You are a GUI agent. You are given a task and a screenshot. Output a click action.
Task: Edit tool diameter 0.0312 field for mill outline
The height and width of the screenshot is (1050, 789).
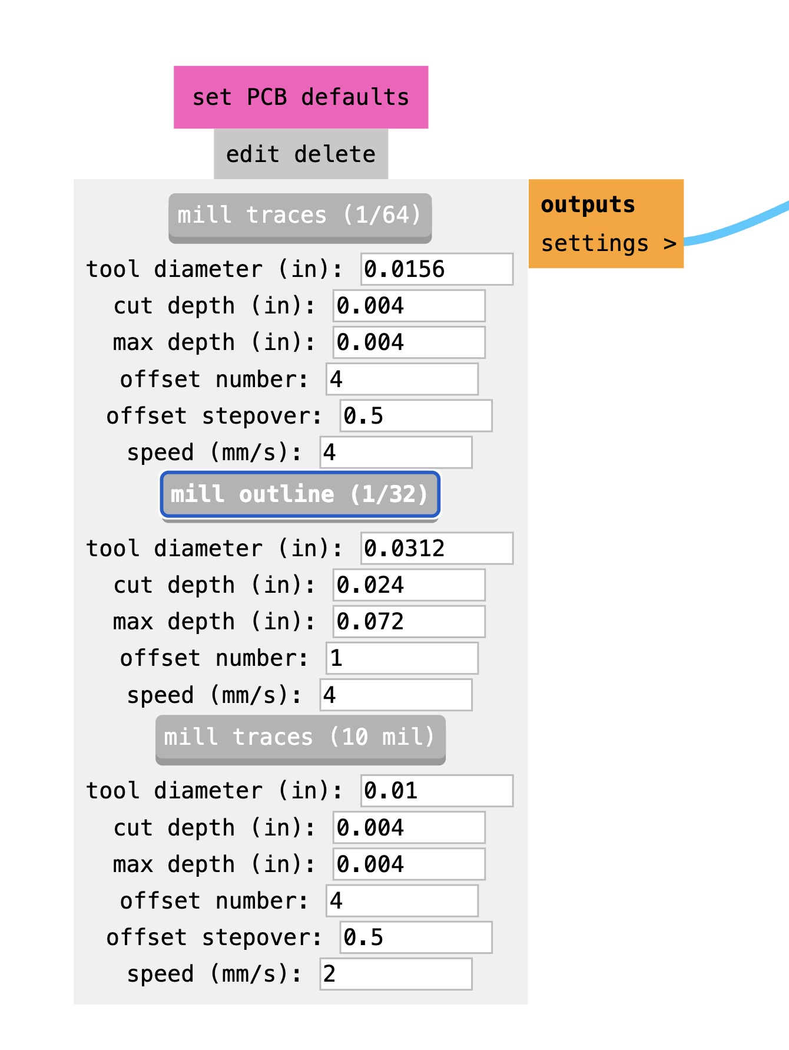pos(437,549)
